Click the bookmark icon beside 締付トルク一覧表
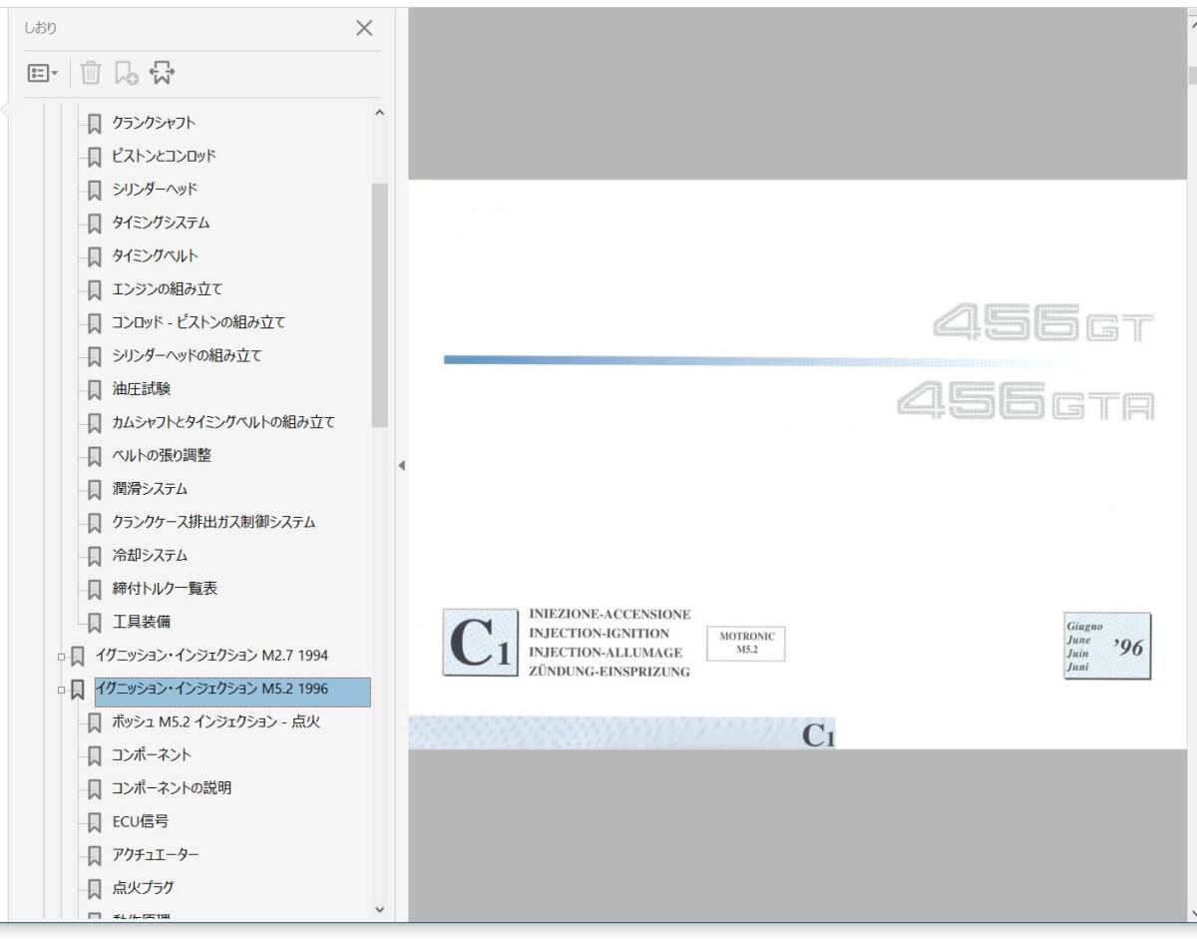 pos(95,589)
